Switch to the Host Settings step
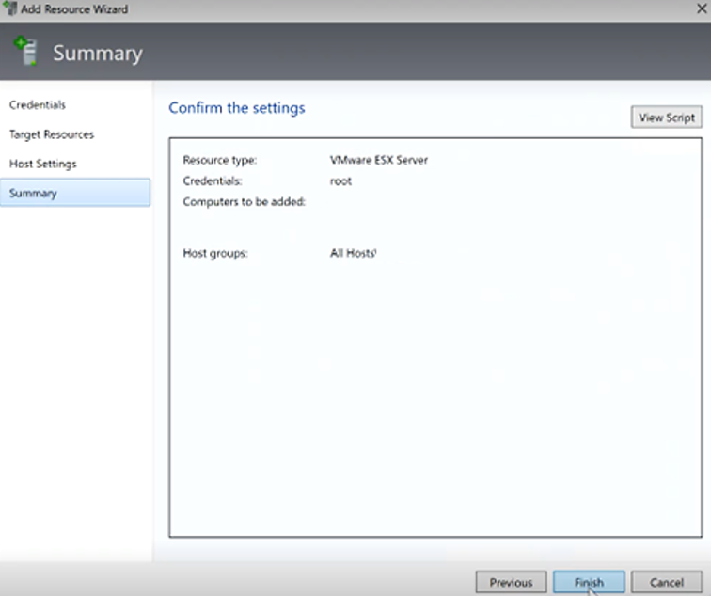The image size is (711, 596). click(x=43, y=164)
